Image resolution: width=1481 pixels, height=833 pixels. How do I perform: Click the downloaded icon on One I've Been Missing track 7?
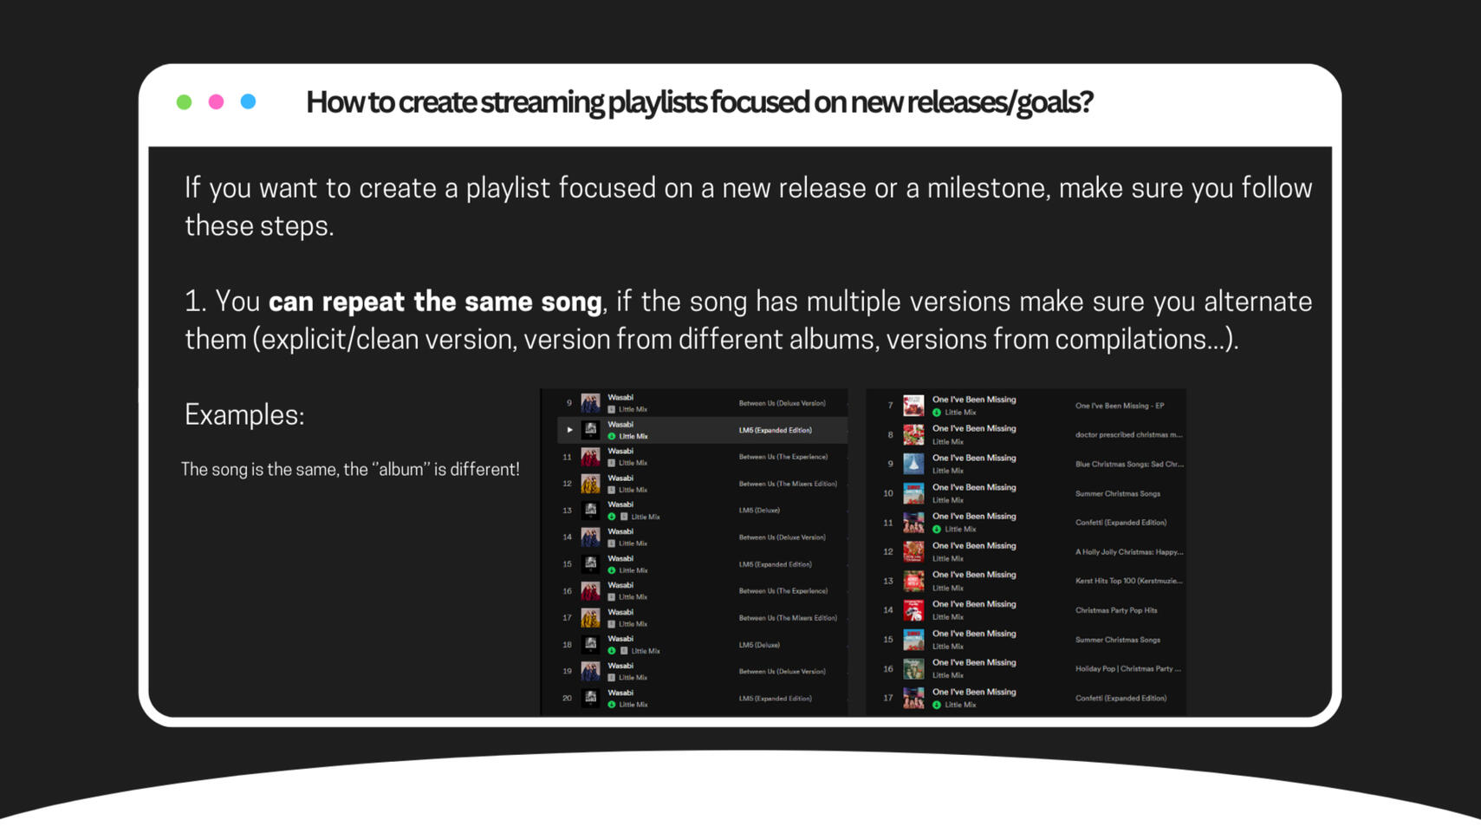(937, 413)
